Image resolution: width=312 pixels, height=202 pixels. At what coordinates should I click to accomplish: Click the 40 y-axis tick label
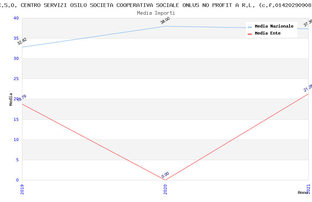coord(16,18)
